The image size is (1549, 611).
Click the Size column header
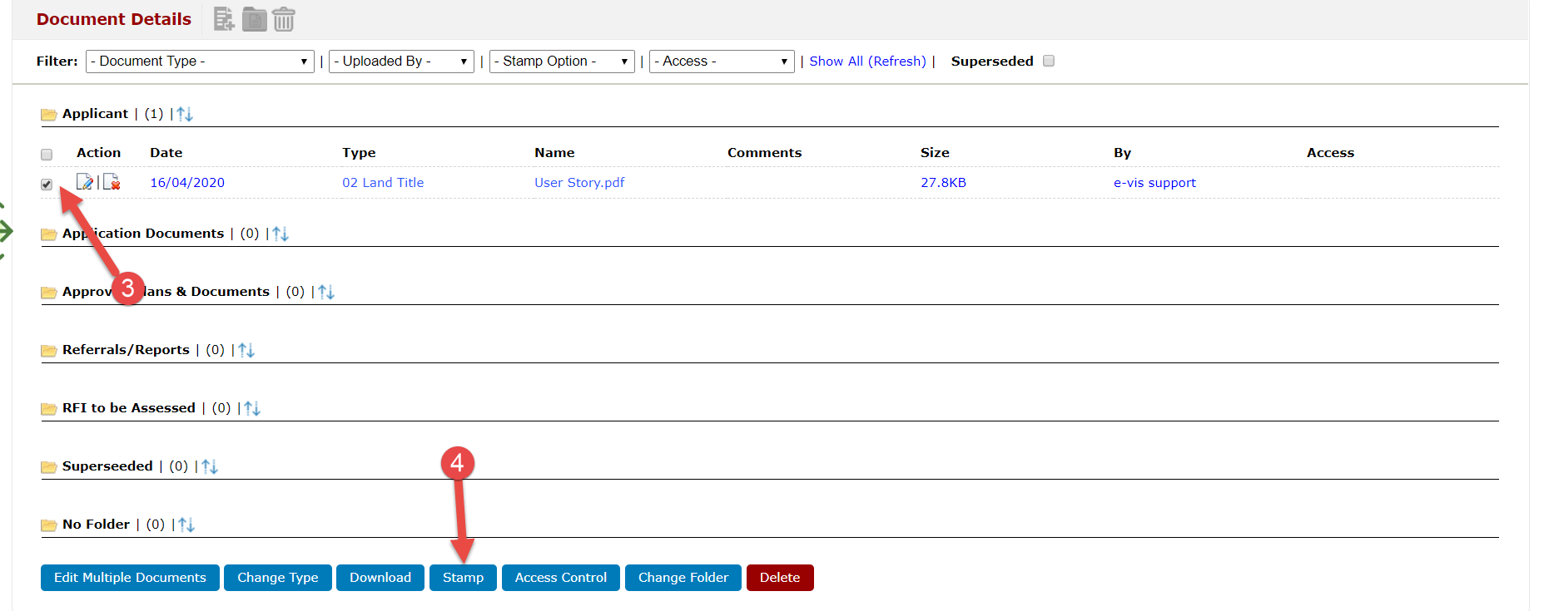click(x=935, y=153)
